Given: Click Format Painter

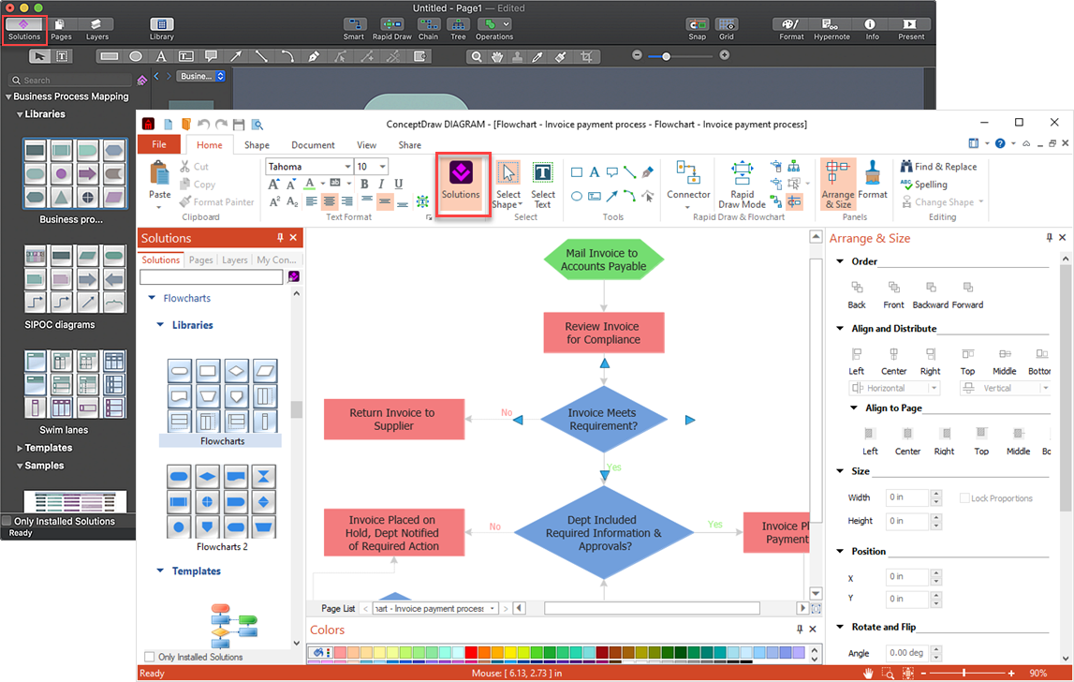Looking at the screenshot, I should tap(216, 202).
